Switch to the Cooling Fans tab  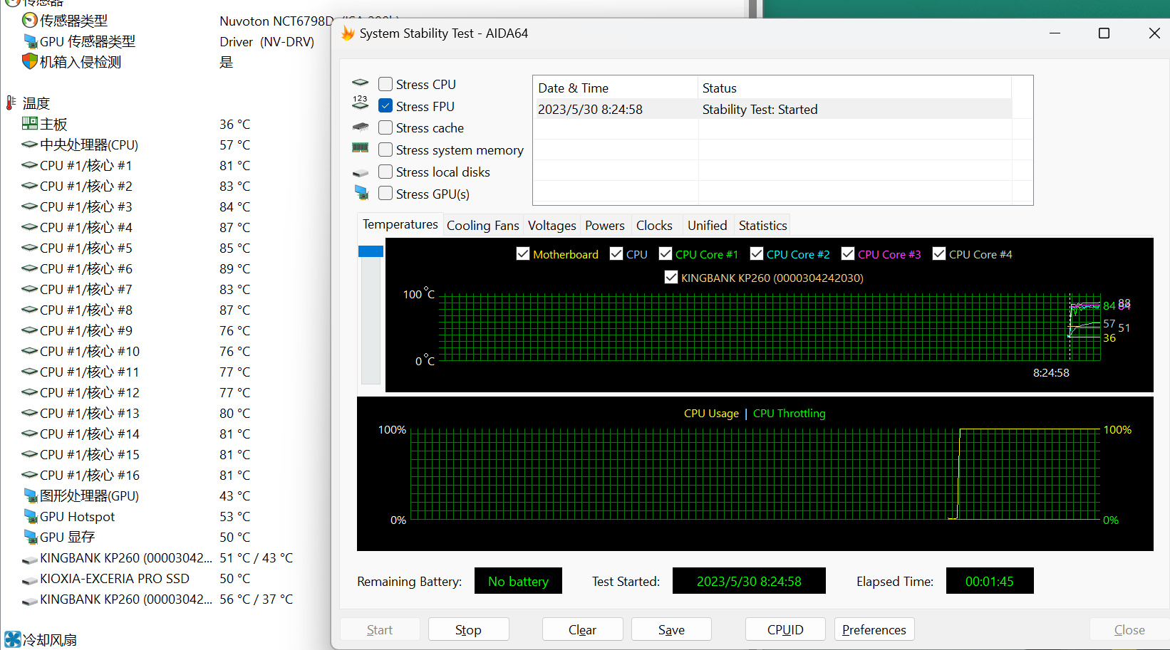pos(482,226)
